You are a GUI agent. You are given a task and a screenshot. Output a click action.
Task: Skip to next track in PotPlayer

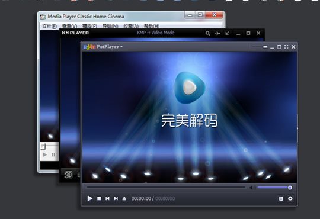tap(116, 198)
